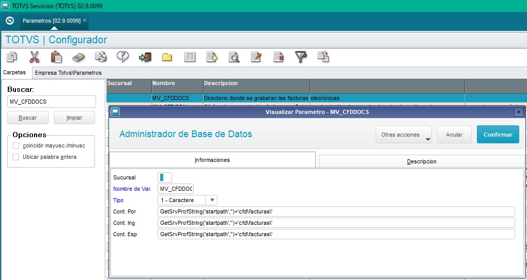Click the Copy icon in the toolbar
Screen dimensions: 527x280
(x=12, y=57)
